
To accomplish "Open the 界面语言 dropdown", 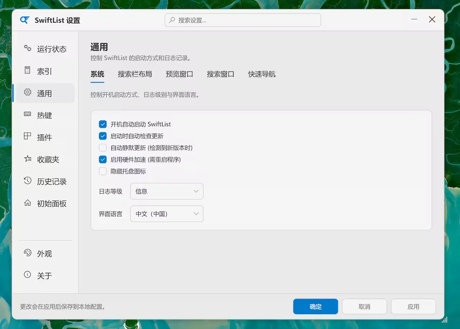I will point(167,214).
